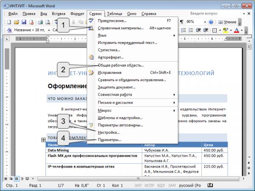Expand the standard toolbar options
The width and height of the screenshot is (255, 191).
coord(240,22)
